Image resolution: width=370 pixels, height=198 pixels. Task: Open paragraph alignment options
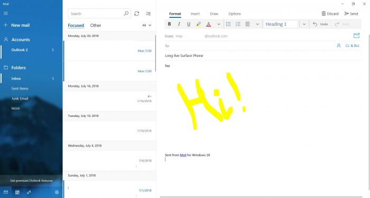tap(247, 24)
